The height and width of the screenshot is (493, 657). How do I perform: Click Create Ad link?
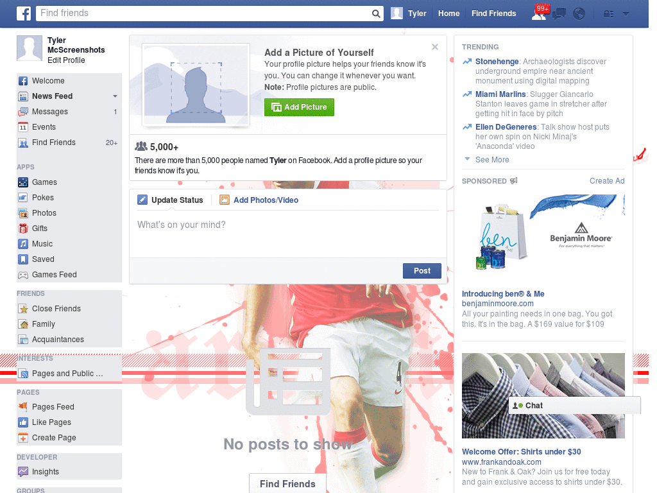(607, 180)
